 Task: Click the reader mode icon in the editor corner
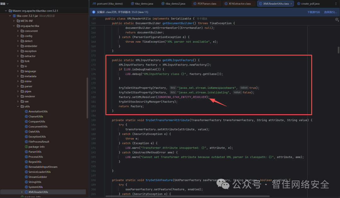click(337, 19)
